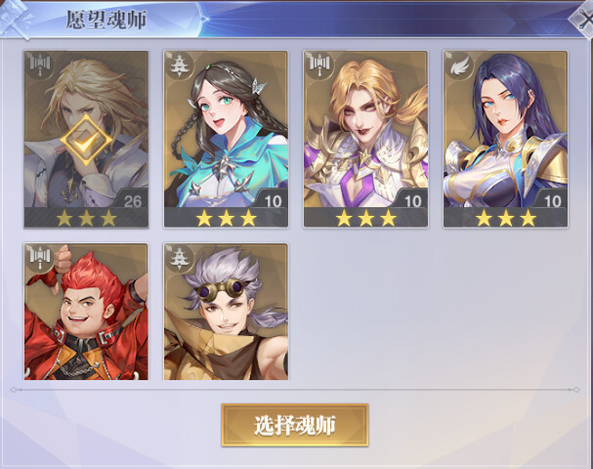Pick the red spiky-haired man card
593x469 pixels.
pos(86,312)
